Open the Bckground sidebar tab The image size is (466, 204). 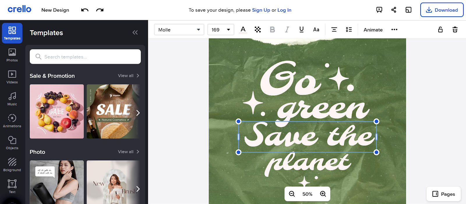point(12,165)
